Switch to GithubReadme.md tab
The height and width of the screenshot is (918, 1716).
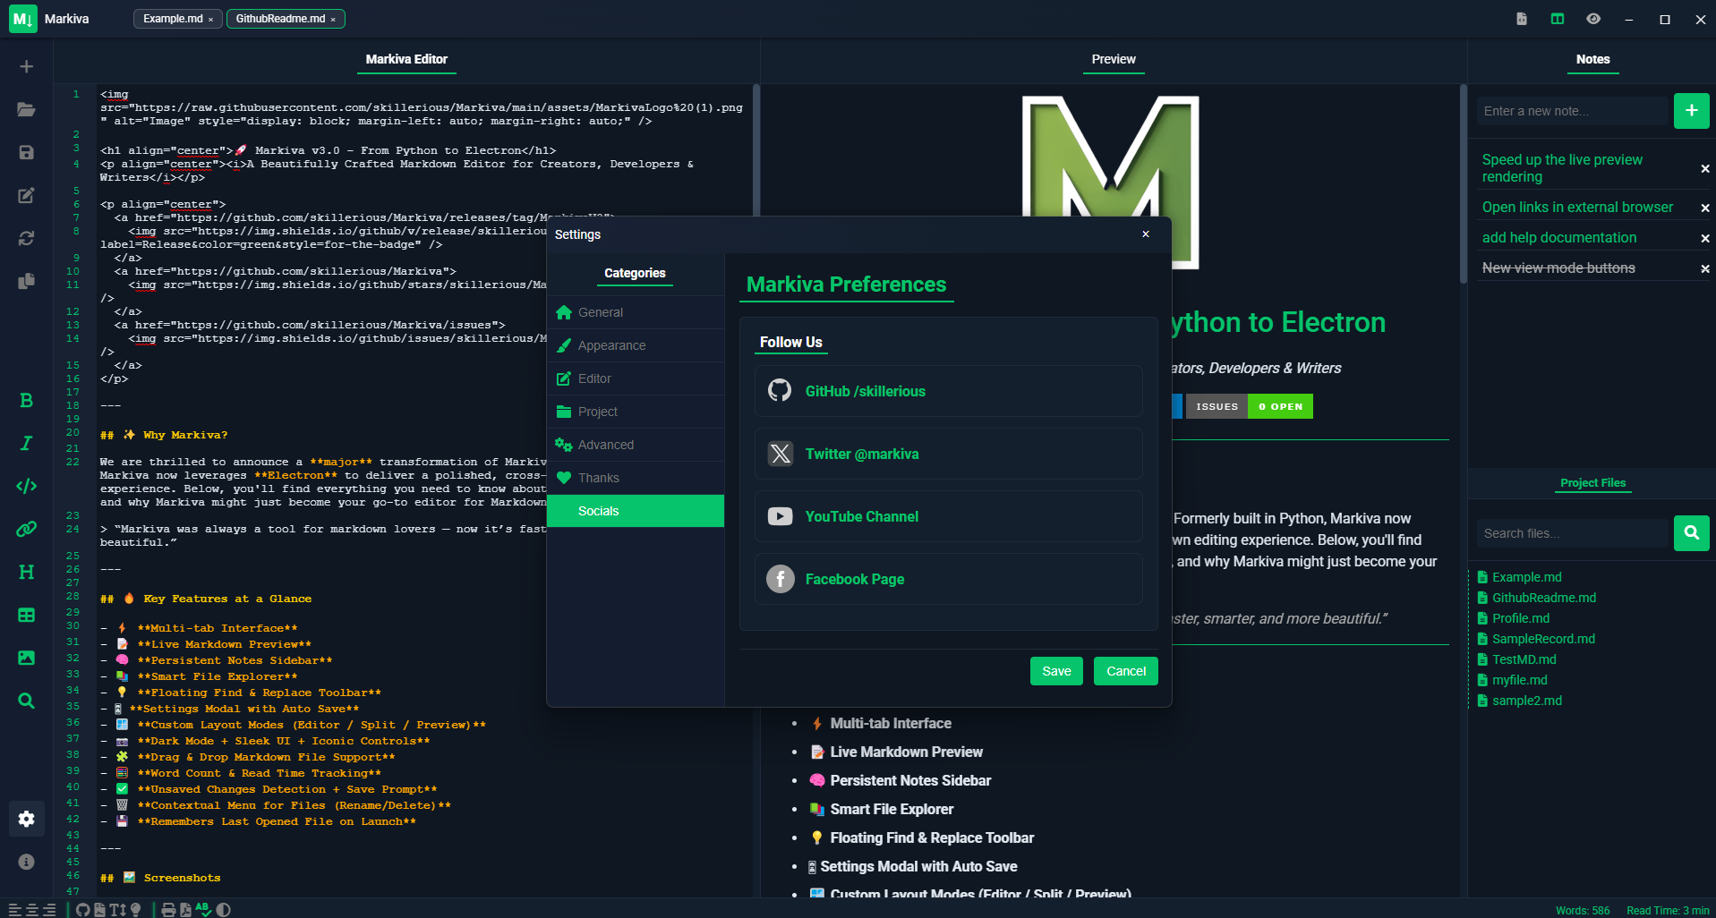pos(280,19)
